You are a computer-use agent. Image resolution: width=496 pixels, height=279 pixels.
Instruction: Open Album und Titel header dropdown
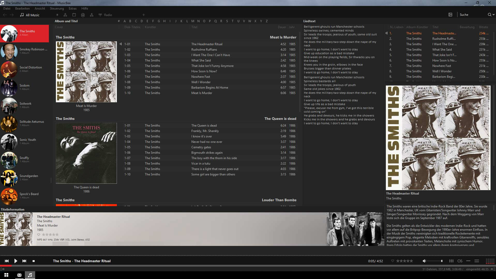(x=66, y=21)
